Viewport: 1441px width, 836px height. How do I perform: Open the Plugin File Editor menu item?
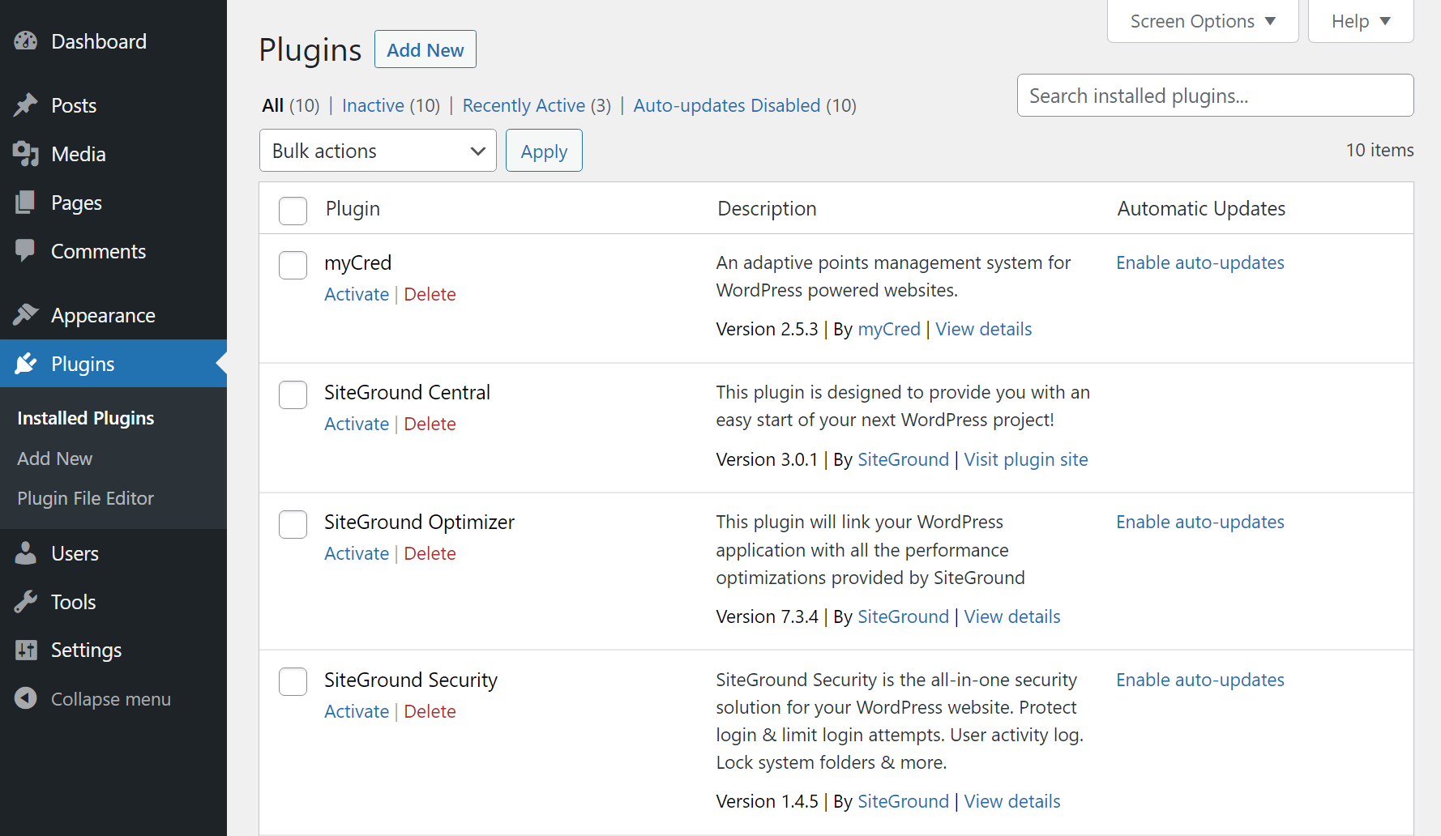pyautogui.click(x=85, y=498)
